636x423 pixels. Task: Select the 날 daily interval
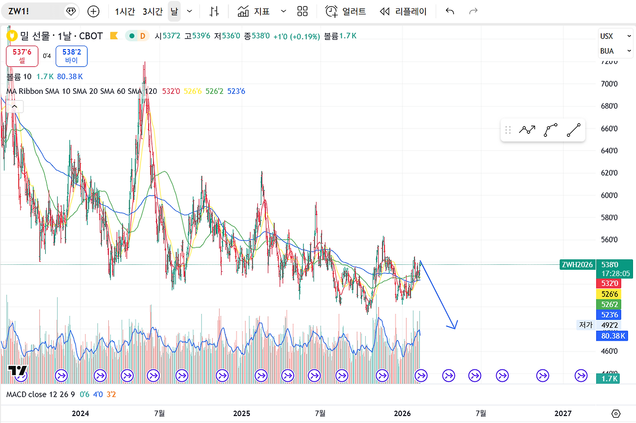174,11
